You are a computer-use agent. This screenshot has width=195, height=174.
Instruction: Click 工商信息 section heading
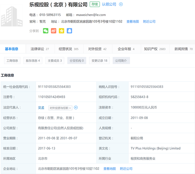7,75
